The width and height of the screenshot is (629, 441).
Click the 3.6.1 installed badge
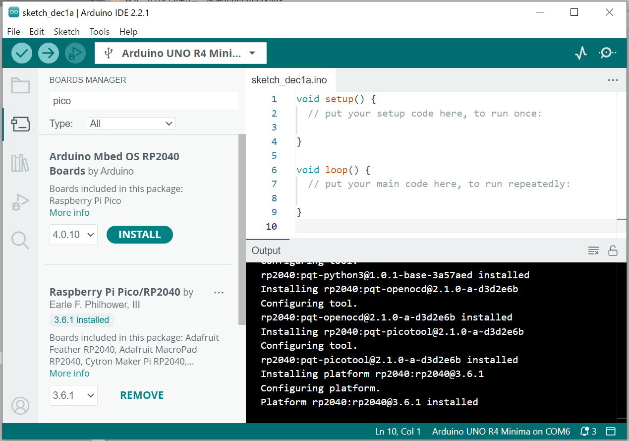coord(82,320)
